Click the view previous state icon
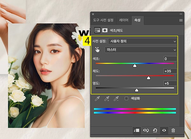This screenshot has width=191, height=139. tap(146, 130)
